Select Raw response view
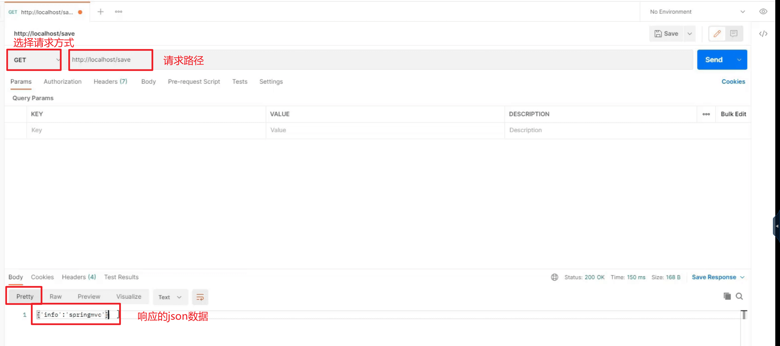Viewport: 780px width, 346px height. point(56,297)
